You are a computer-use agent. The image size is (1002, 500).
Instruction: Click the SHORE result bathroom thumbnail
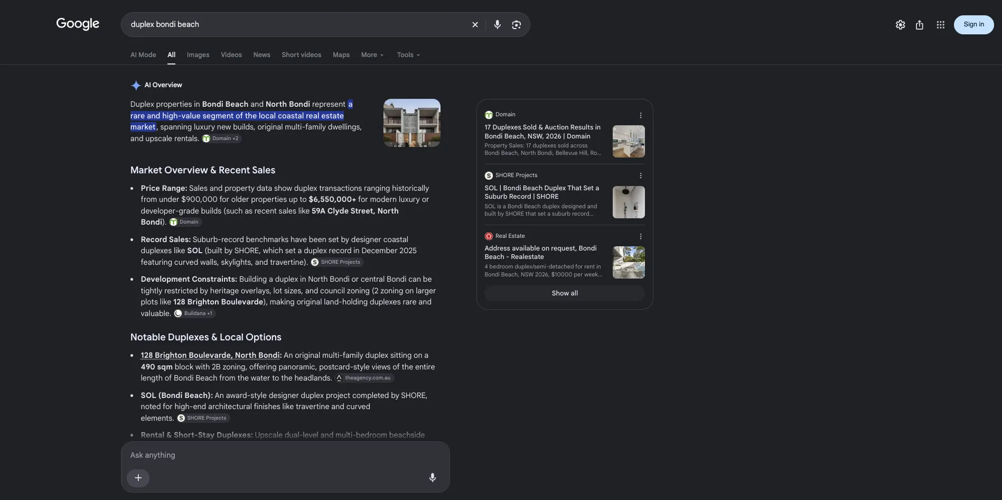[x=629, y=202]
